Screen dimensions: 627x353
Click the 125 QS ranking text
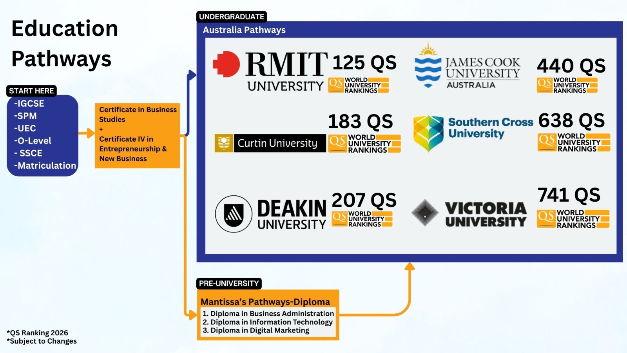[x=364, y=63]
